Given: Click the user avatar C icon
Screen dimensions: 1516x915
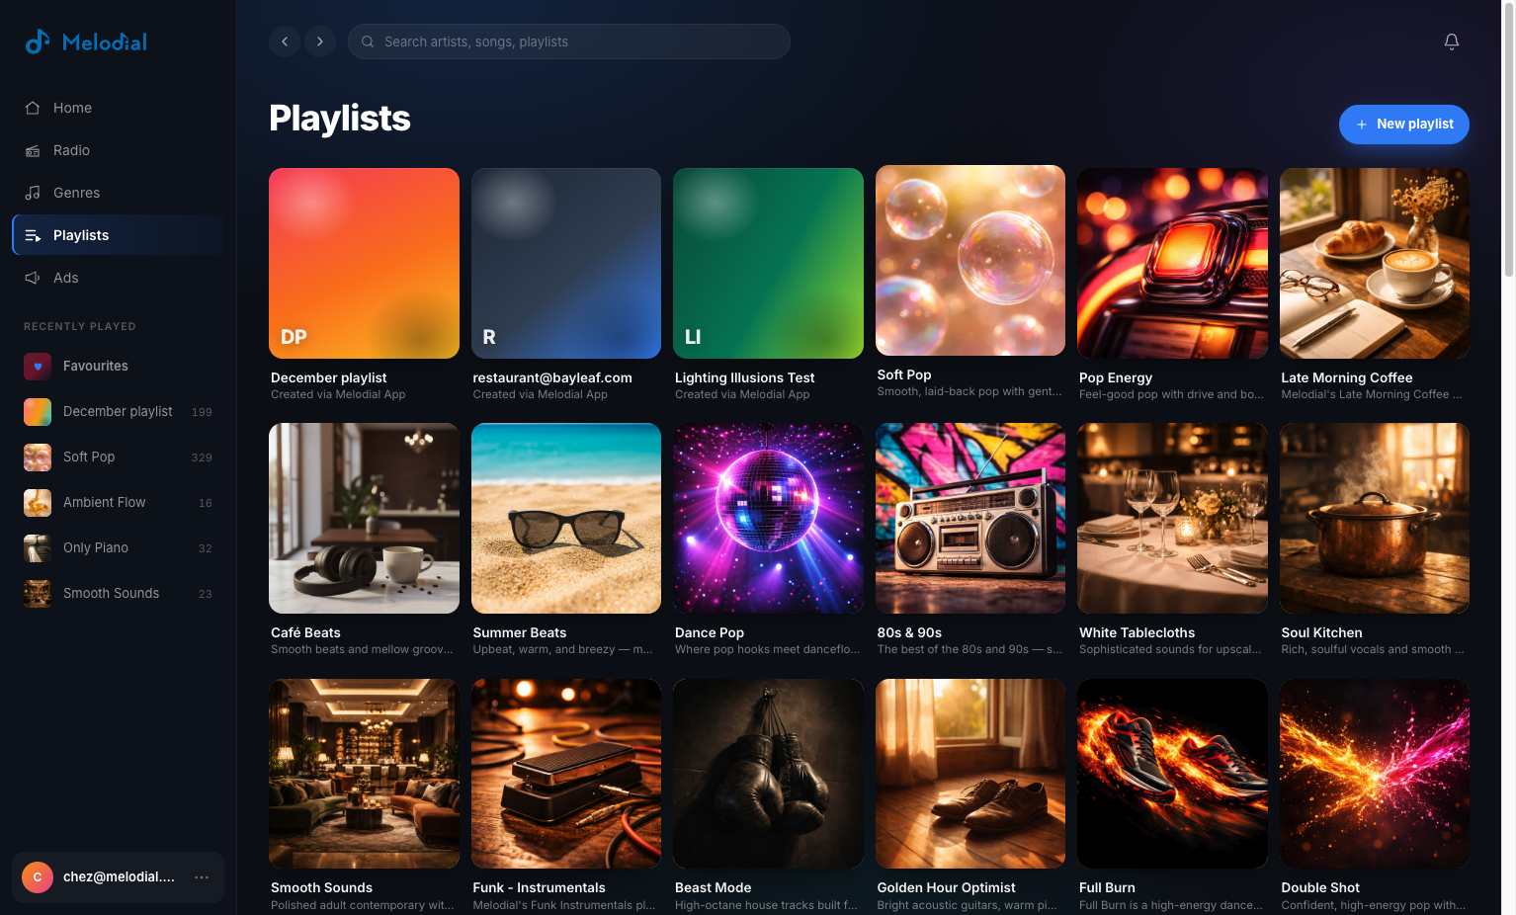Looking at the screenshot, I should pos(38,876).
